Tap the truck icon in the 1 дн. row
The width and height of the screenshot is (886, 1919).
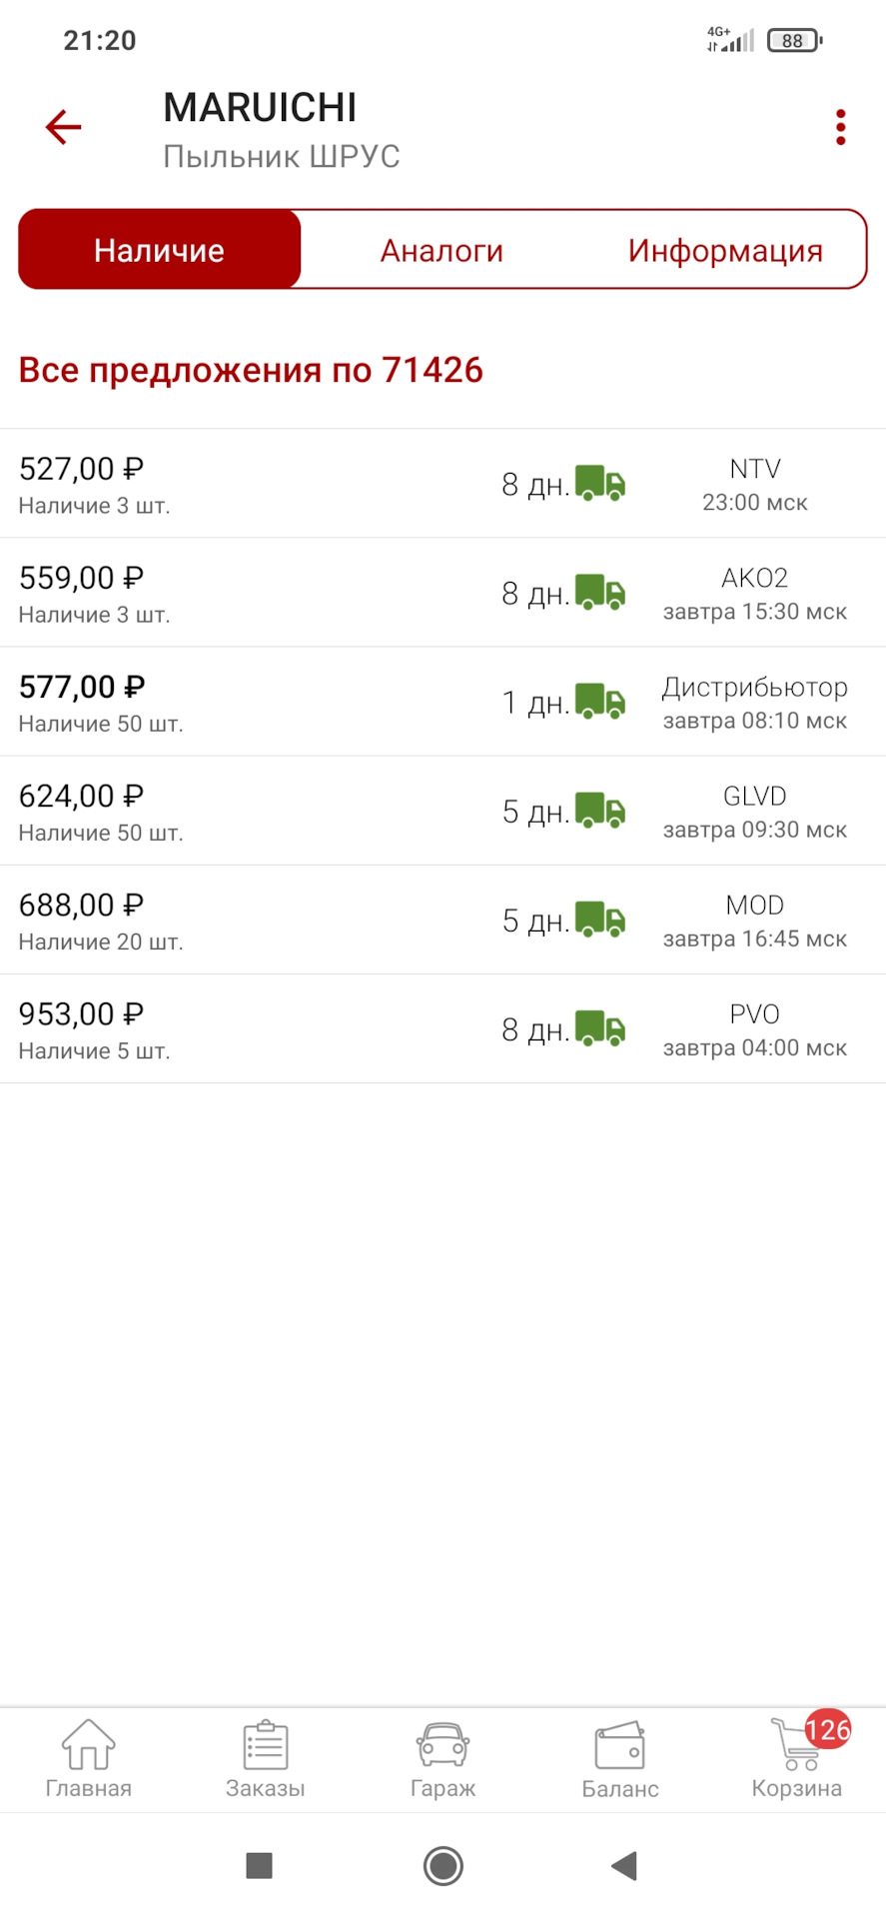(x=600, y=702)
